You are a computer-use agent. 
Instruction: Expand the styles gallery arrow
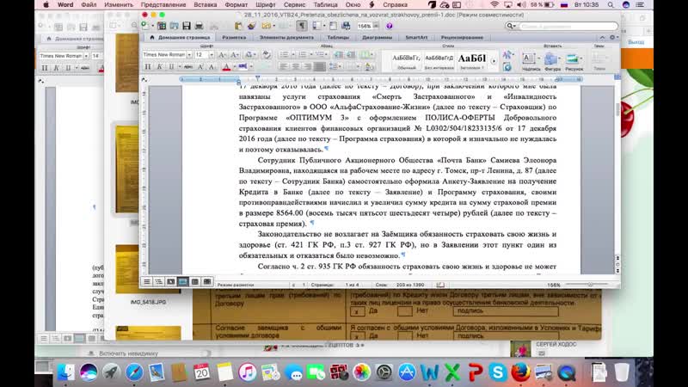click(x=494, y=61)
